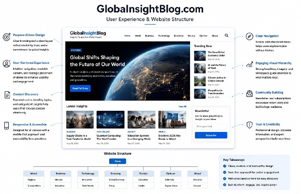Viewport: 301px width, 194px height.
Task: Click Elections 2024: Key Races title
Action: pyautogui.click(x=169, y=137)
